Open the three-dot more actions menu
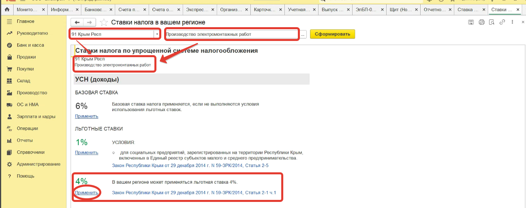The image size is (526, 208). click(513, 22)
